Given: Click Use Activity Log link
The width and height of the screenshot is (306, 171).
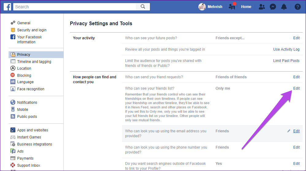Looking at the screenshot, I should pyautogui.click(x=286, y=49).
